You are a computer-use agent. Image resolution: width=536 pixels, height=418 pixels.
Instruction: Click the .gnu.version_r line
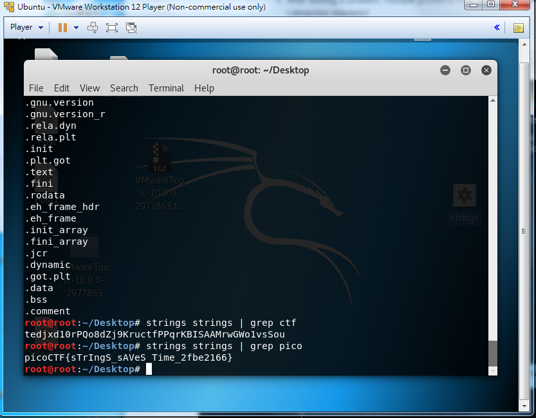pos(65,114)
